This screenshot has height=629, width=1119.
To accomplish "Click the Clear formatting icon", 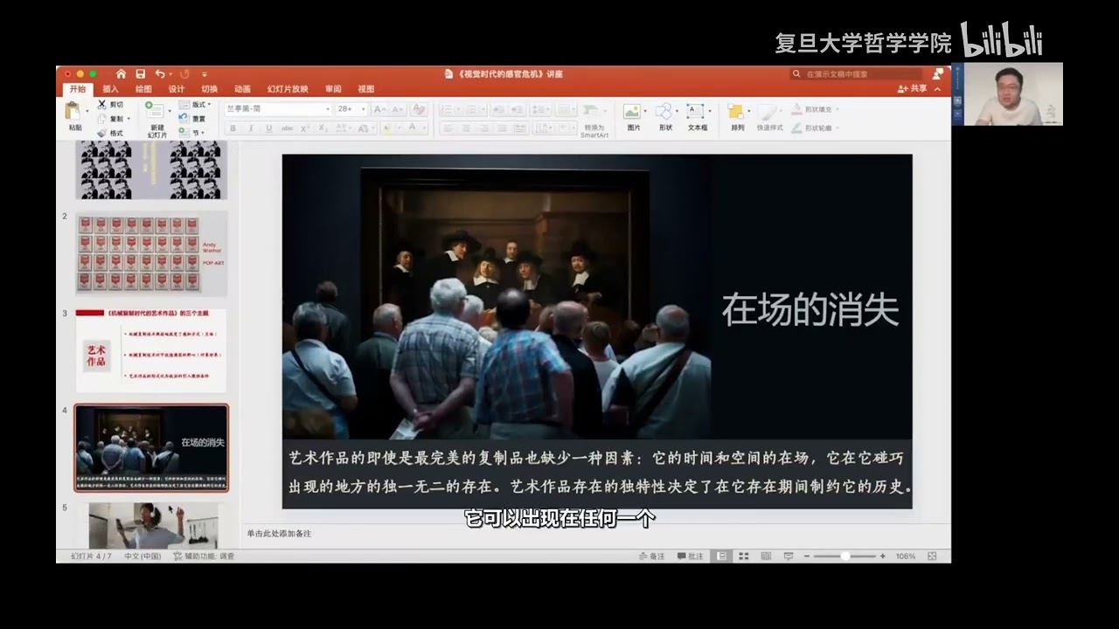I will coord(418,109).
